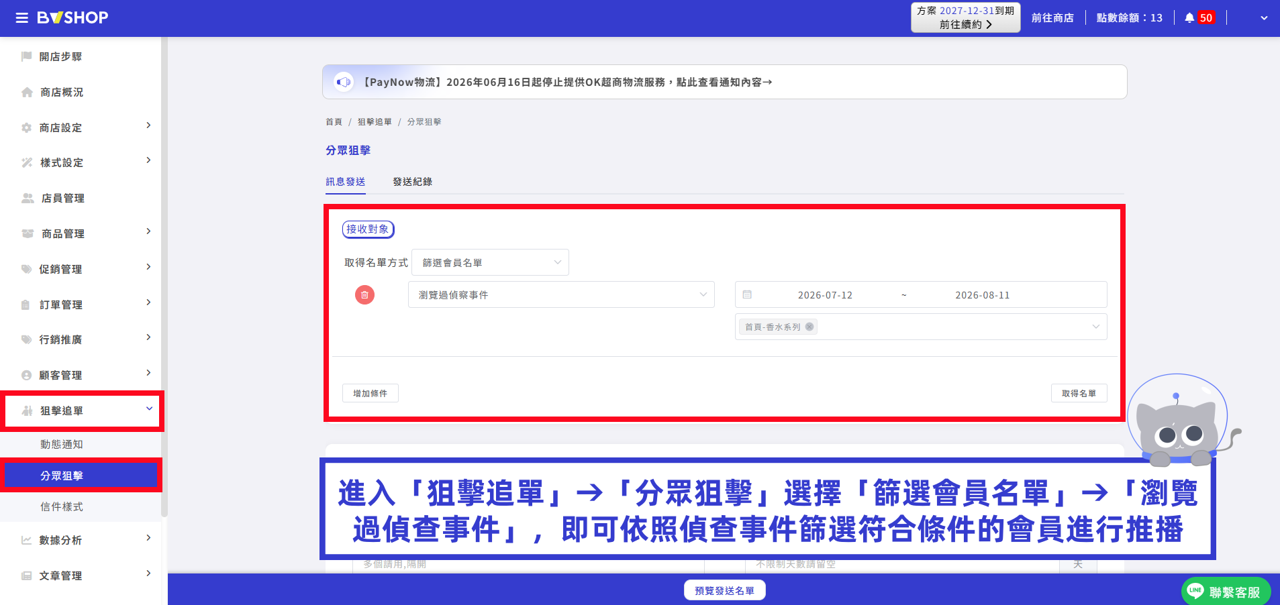
Task: Go to 前往商店 link
Action: (x=1052, y=18)
